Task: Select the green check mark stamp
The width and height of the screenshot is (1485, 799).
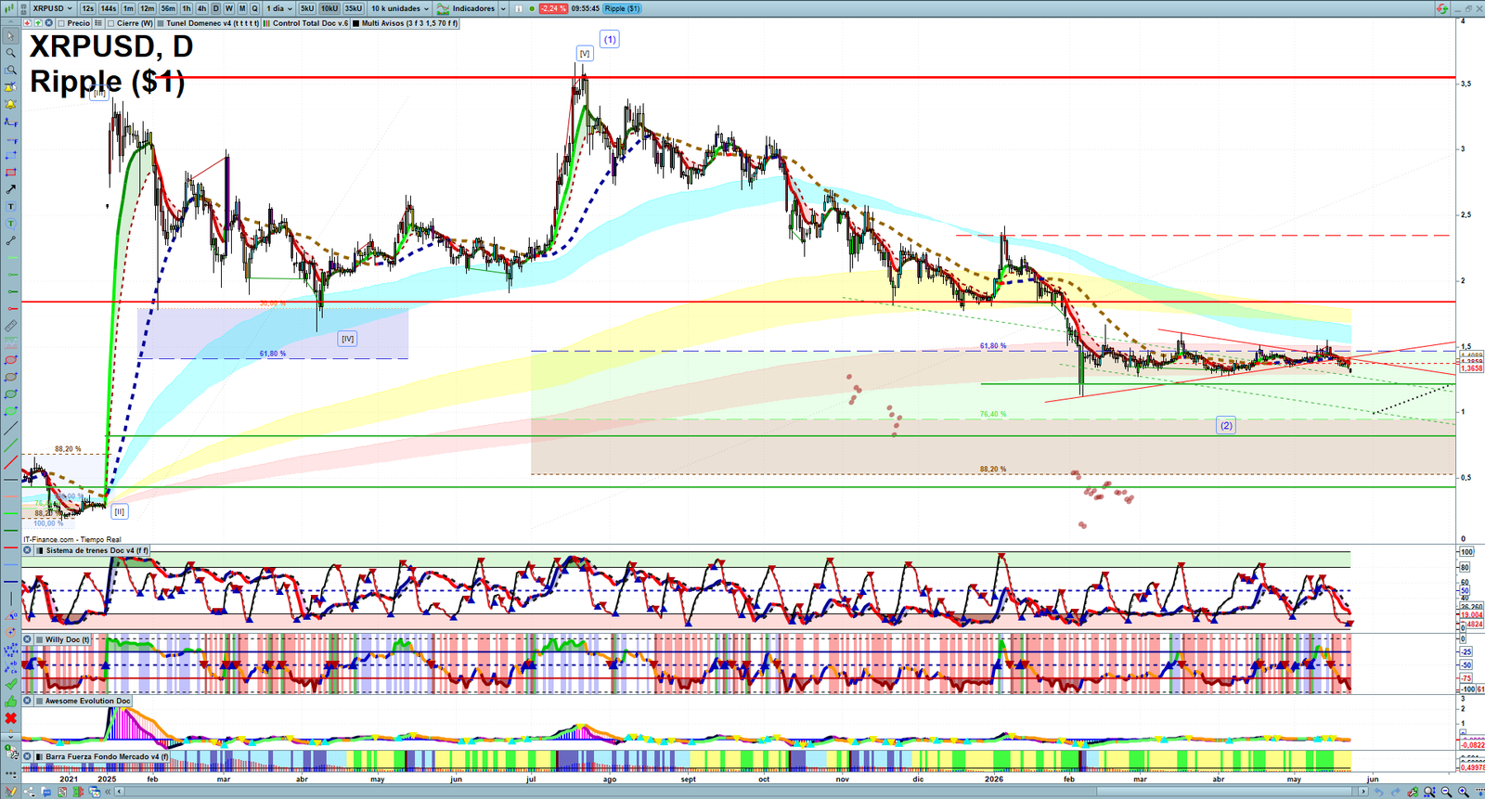Action: tap(10, 685)
